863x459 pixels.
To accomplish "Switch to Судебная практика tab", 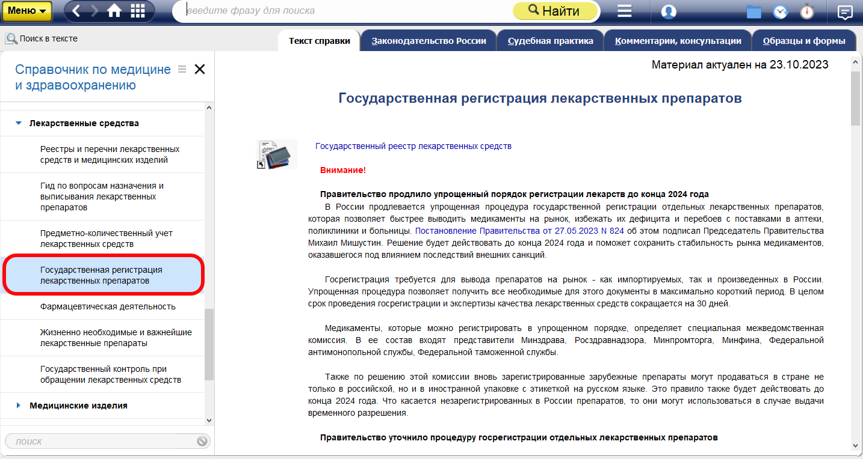I will 550,41.
